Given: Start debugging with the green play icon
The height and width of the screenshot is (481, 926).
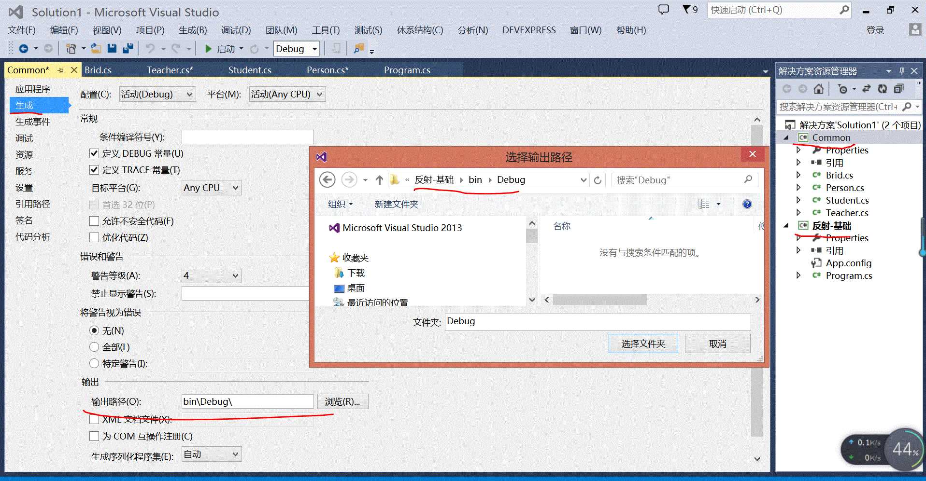Looking at the screenshot, I should 208,49.
